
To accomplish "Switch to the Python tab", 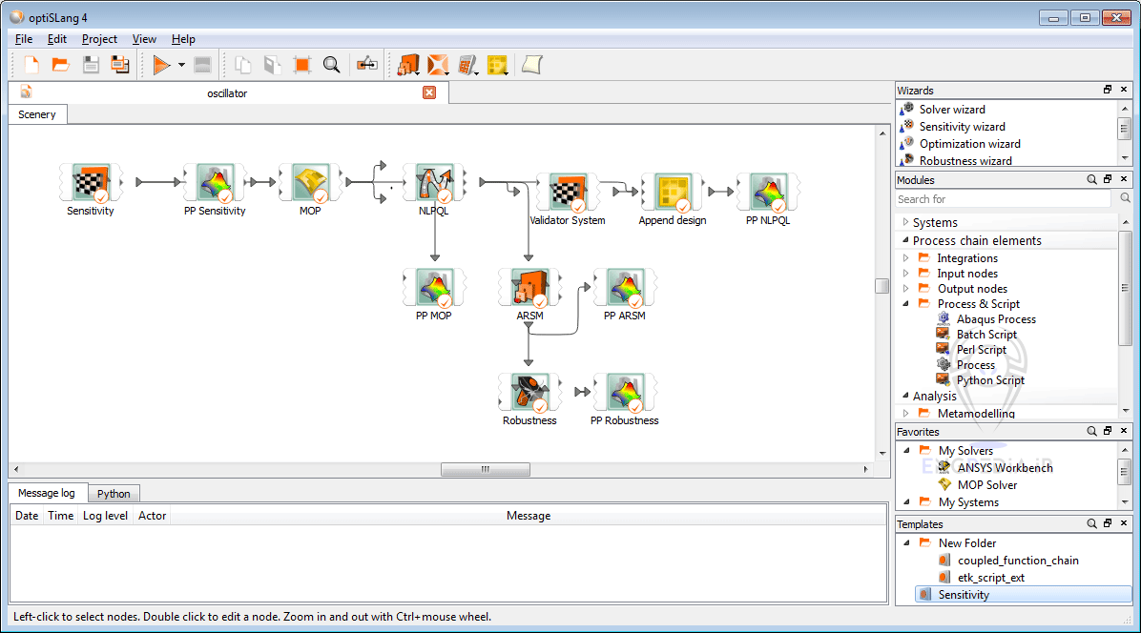I will 114,493.
